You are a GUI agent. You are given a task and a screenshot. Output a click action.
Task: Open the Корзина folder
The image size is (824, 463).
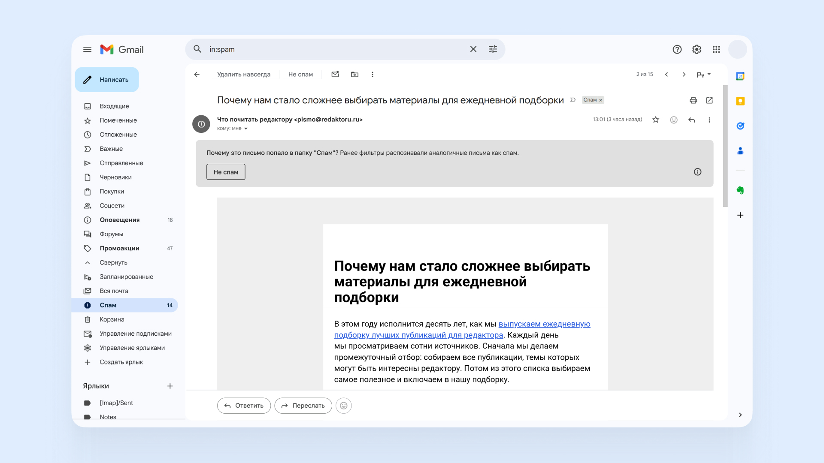point(112,319)
